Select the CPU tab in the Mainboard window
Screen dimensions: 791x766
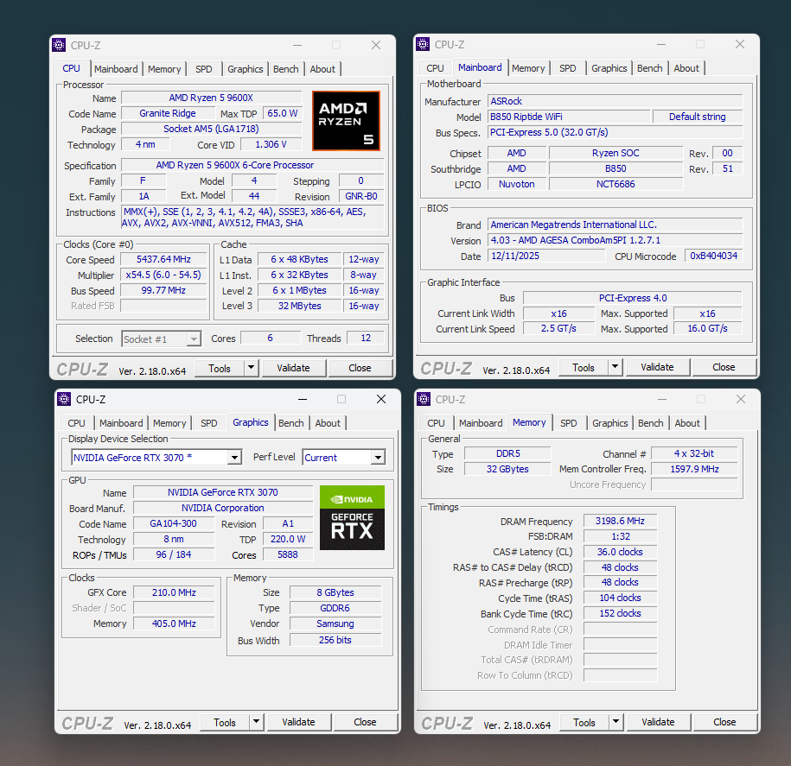pyautogui.click(x=435, y=68)
